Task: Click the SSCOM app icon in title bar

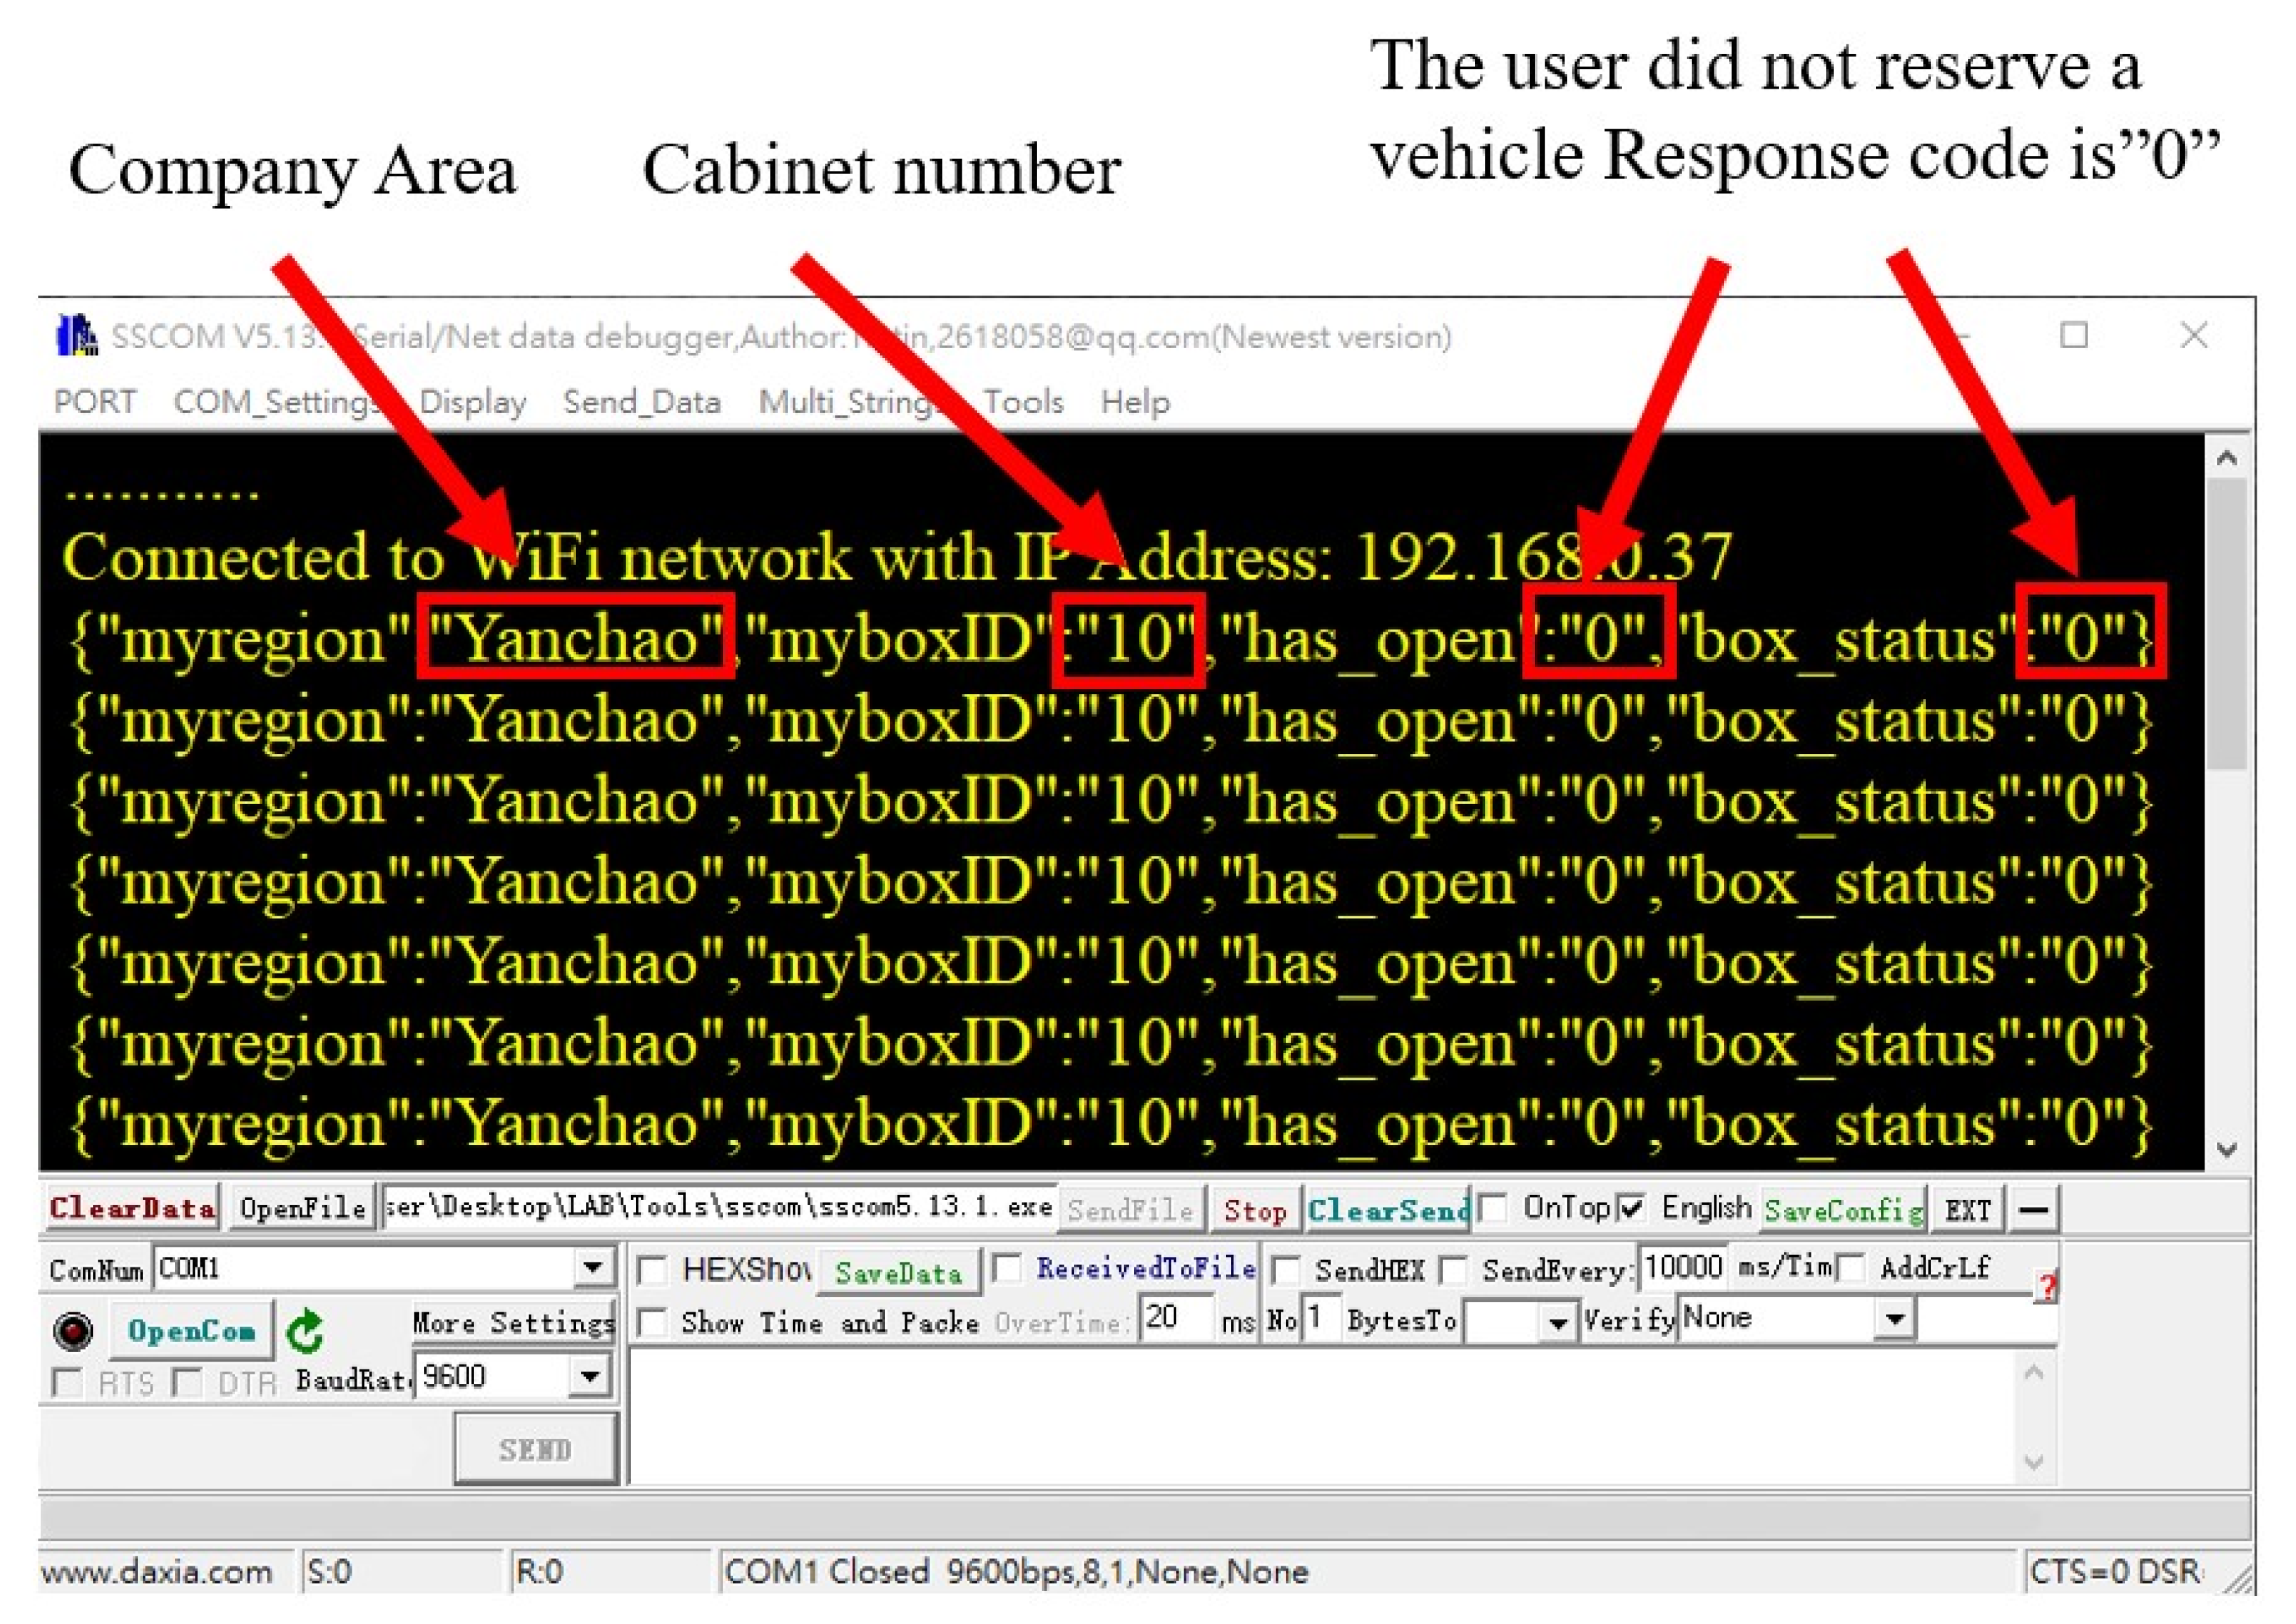Action: (77, 336)
